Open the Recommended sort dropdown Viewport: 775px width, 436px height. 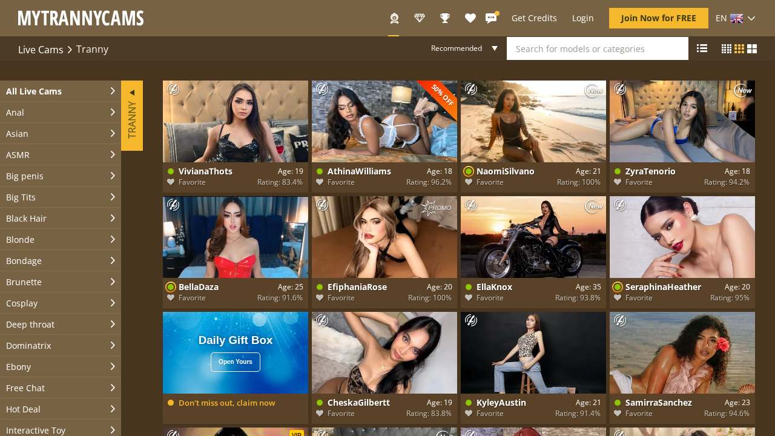point(464,48)
